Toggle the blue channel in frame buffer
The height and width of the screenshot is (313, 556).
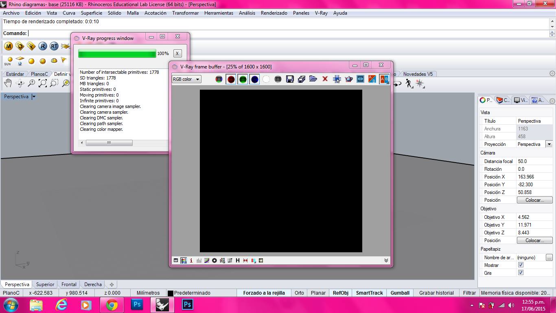[x=254, y=79]
